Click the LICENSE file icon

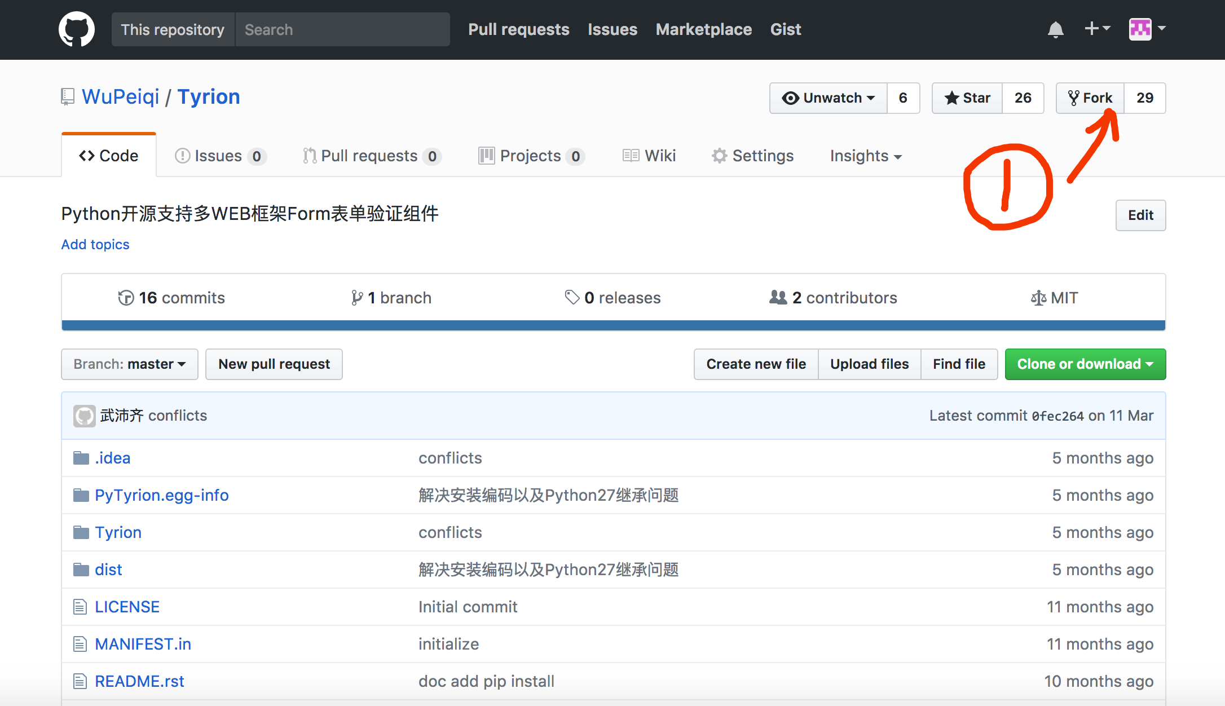tap(80, 607)
